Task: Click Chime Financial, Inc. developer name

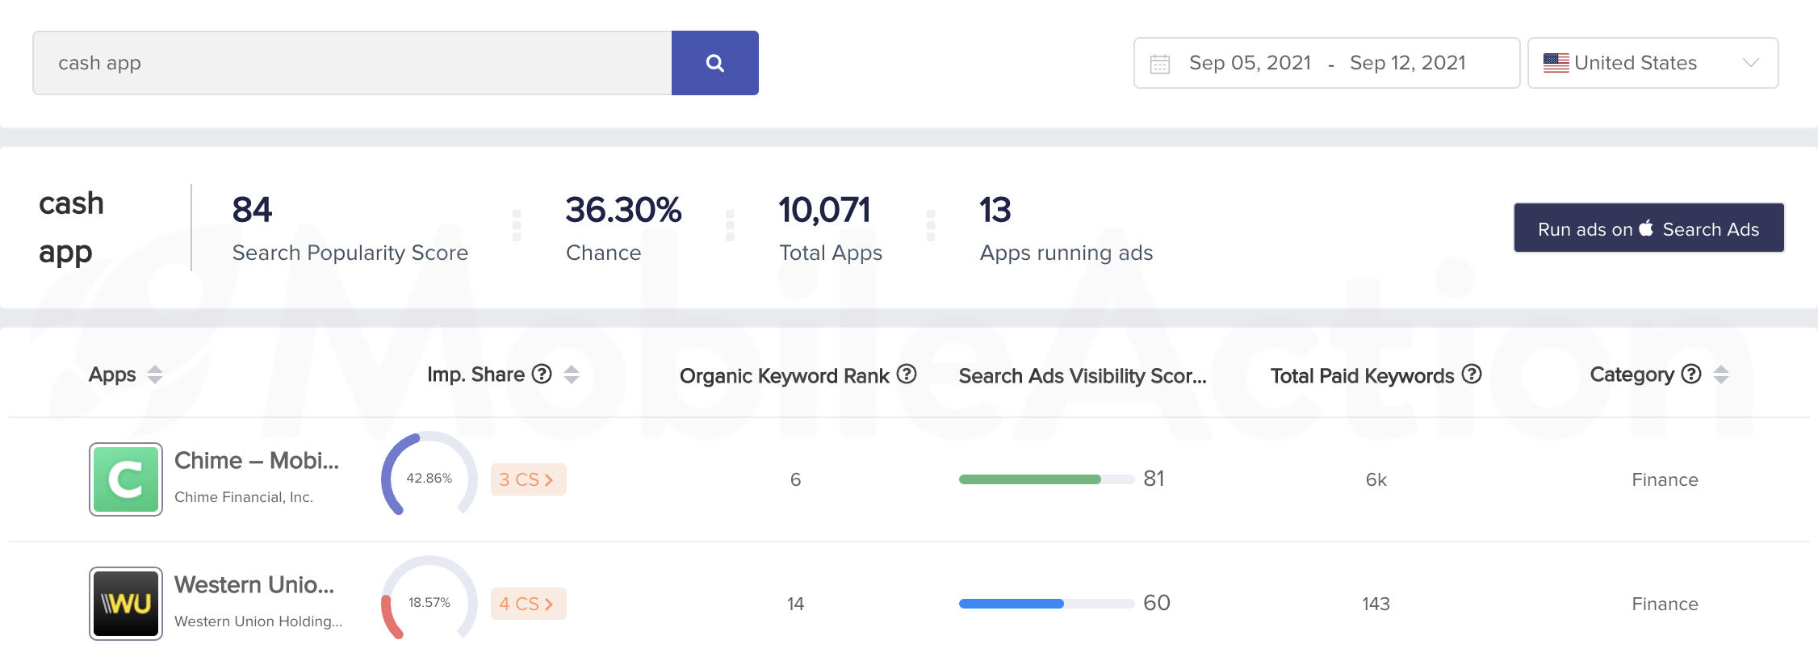Action: click(x=244, y=497)
